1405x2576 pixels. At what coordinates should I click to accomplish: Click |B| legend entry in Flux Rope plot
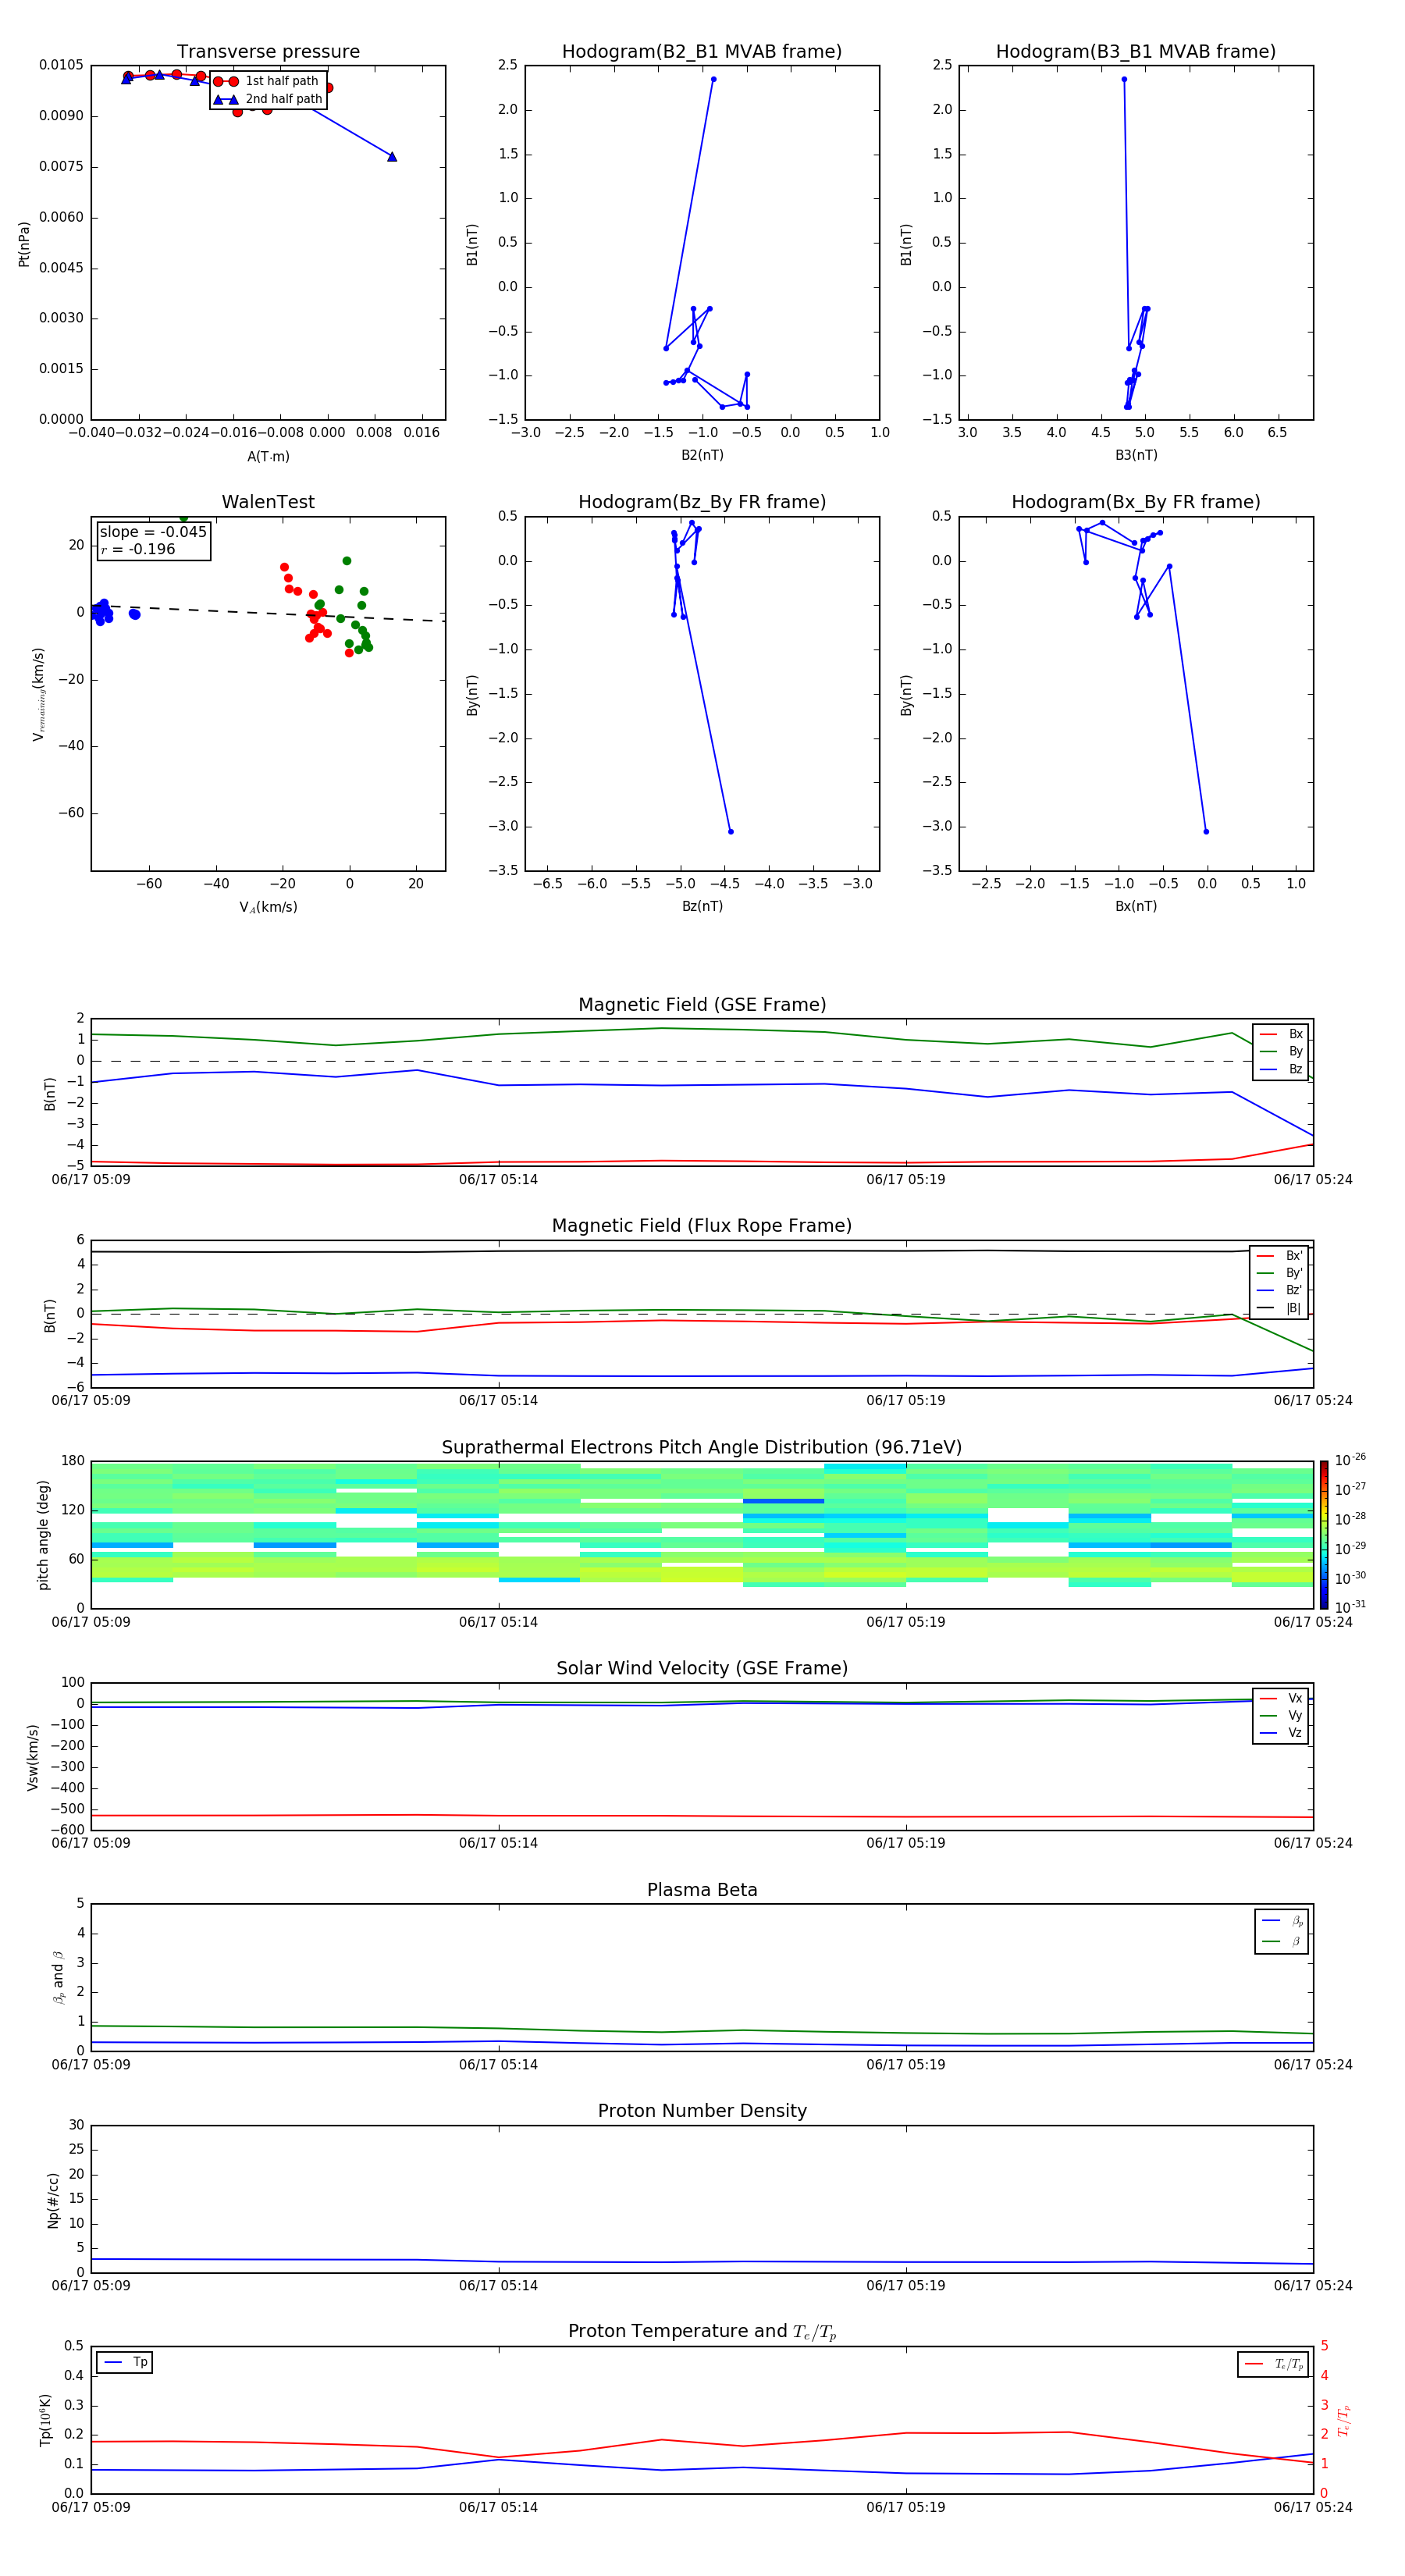click(1279, 1308)
